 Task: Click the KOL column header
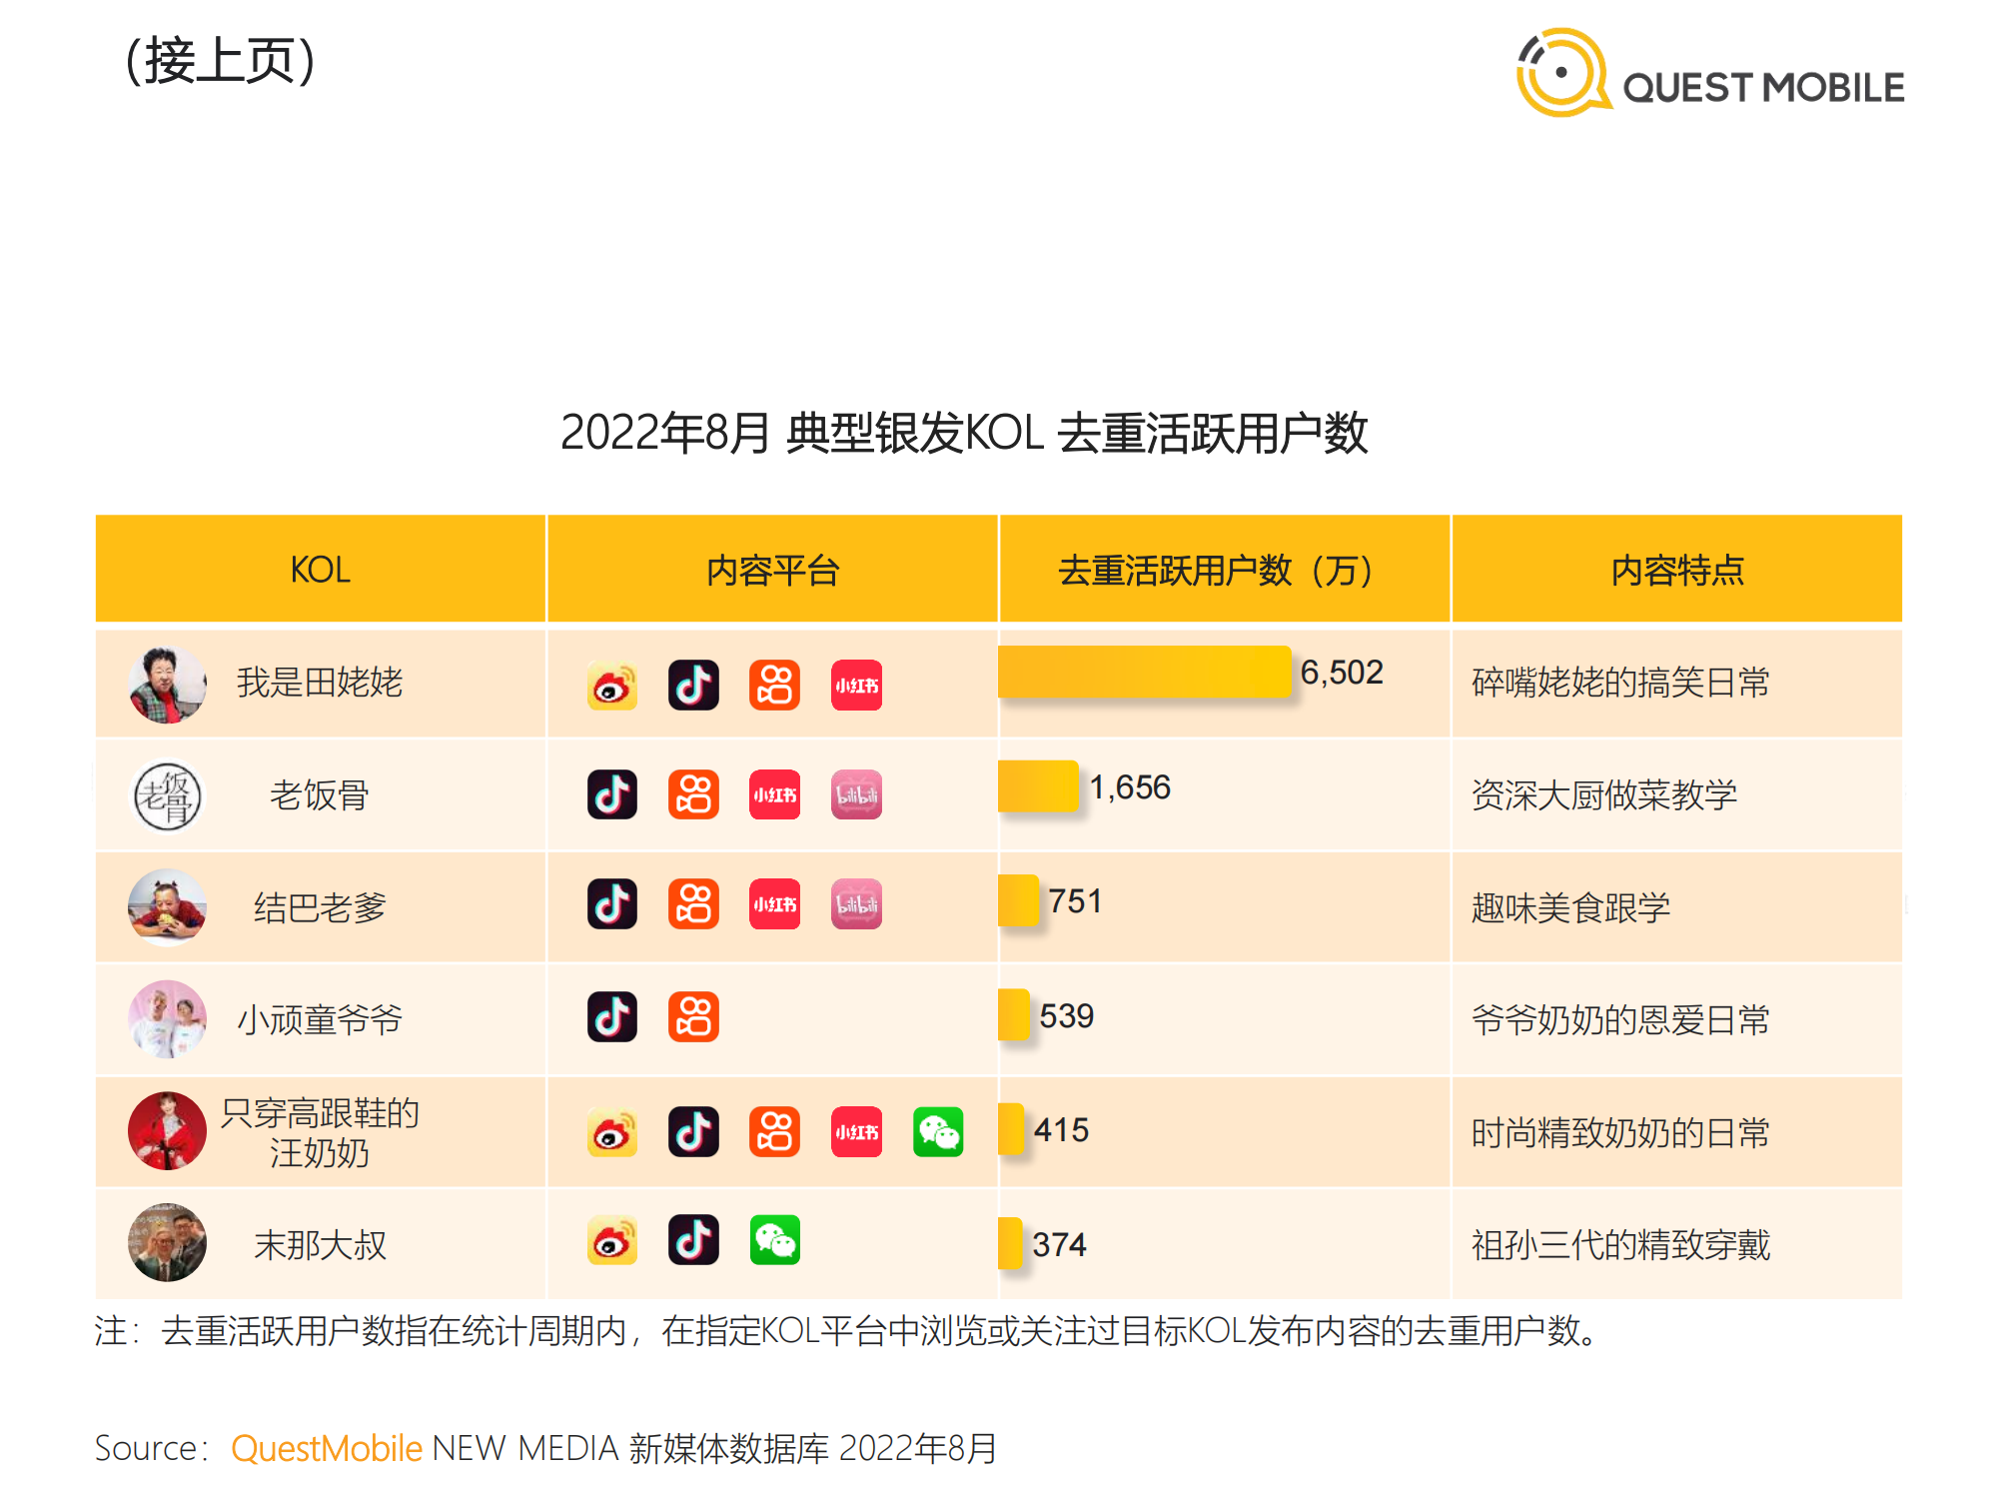tap(320, 570)
